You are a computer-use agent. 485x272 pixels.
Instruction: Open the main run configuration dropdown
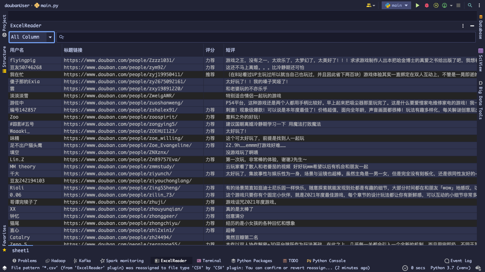396,5
